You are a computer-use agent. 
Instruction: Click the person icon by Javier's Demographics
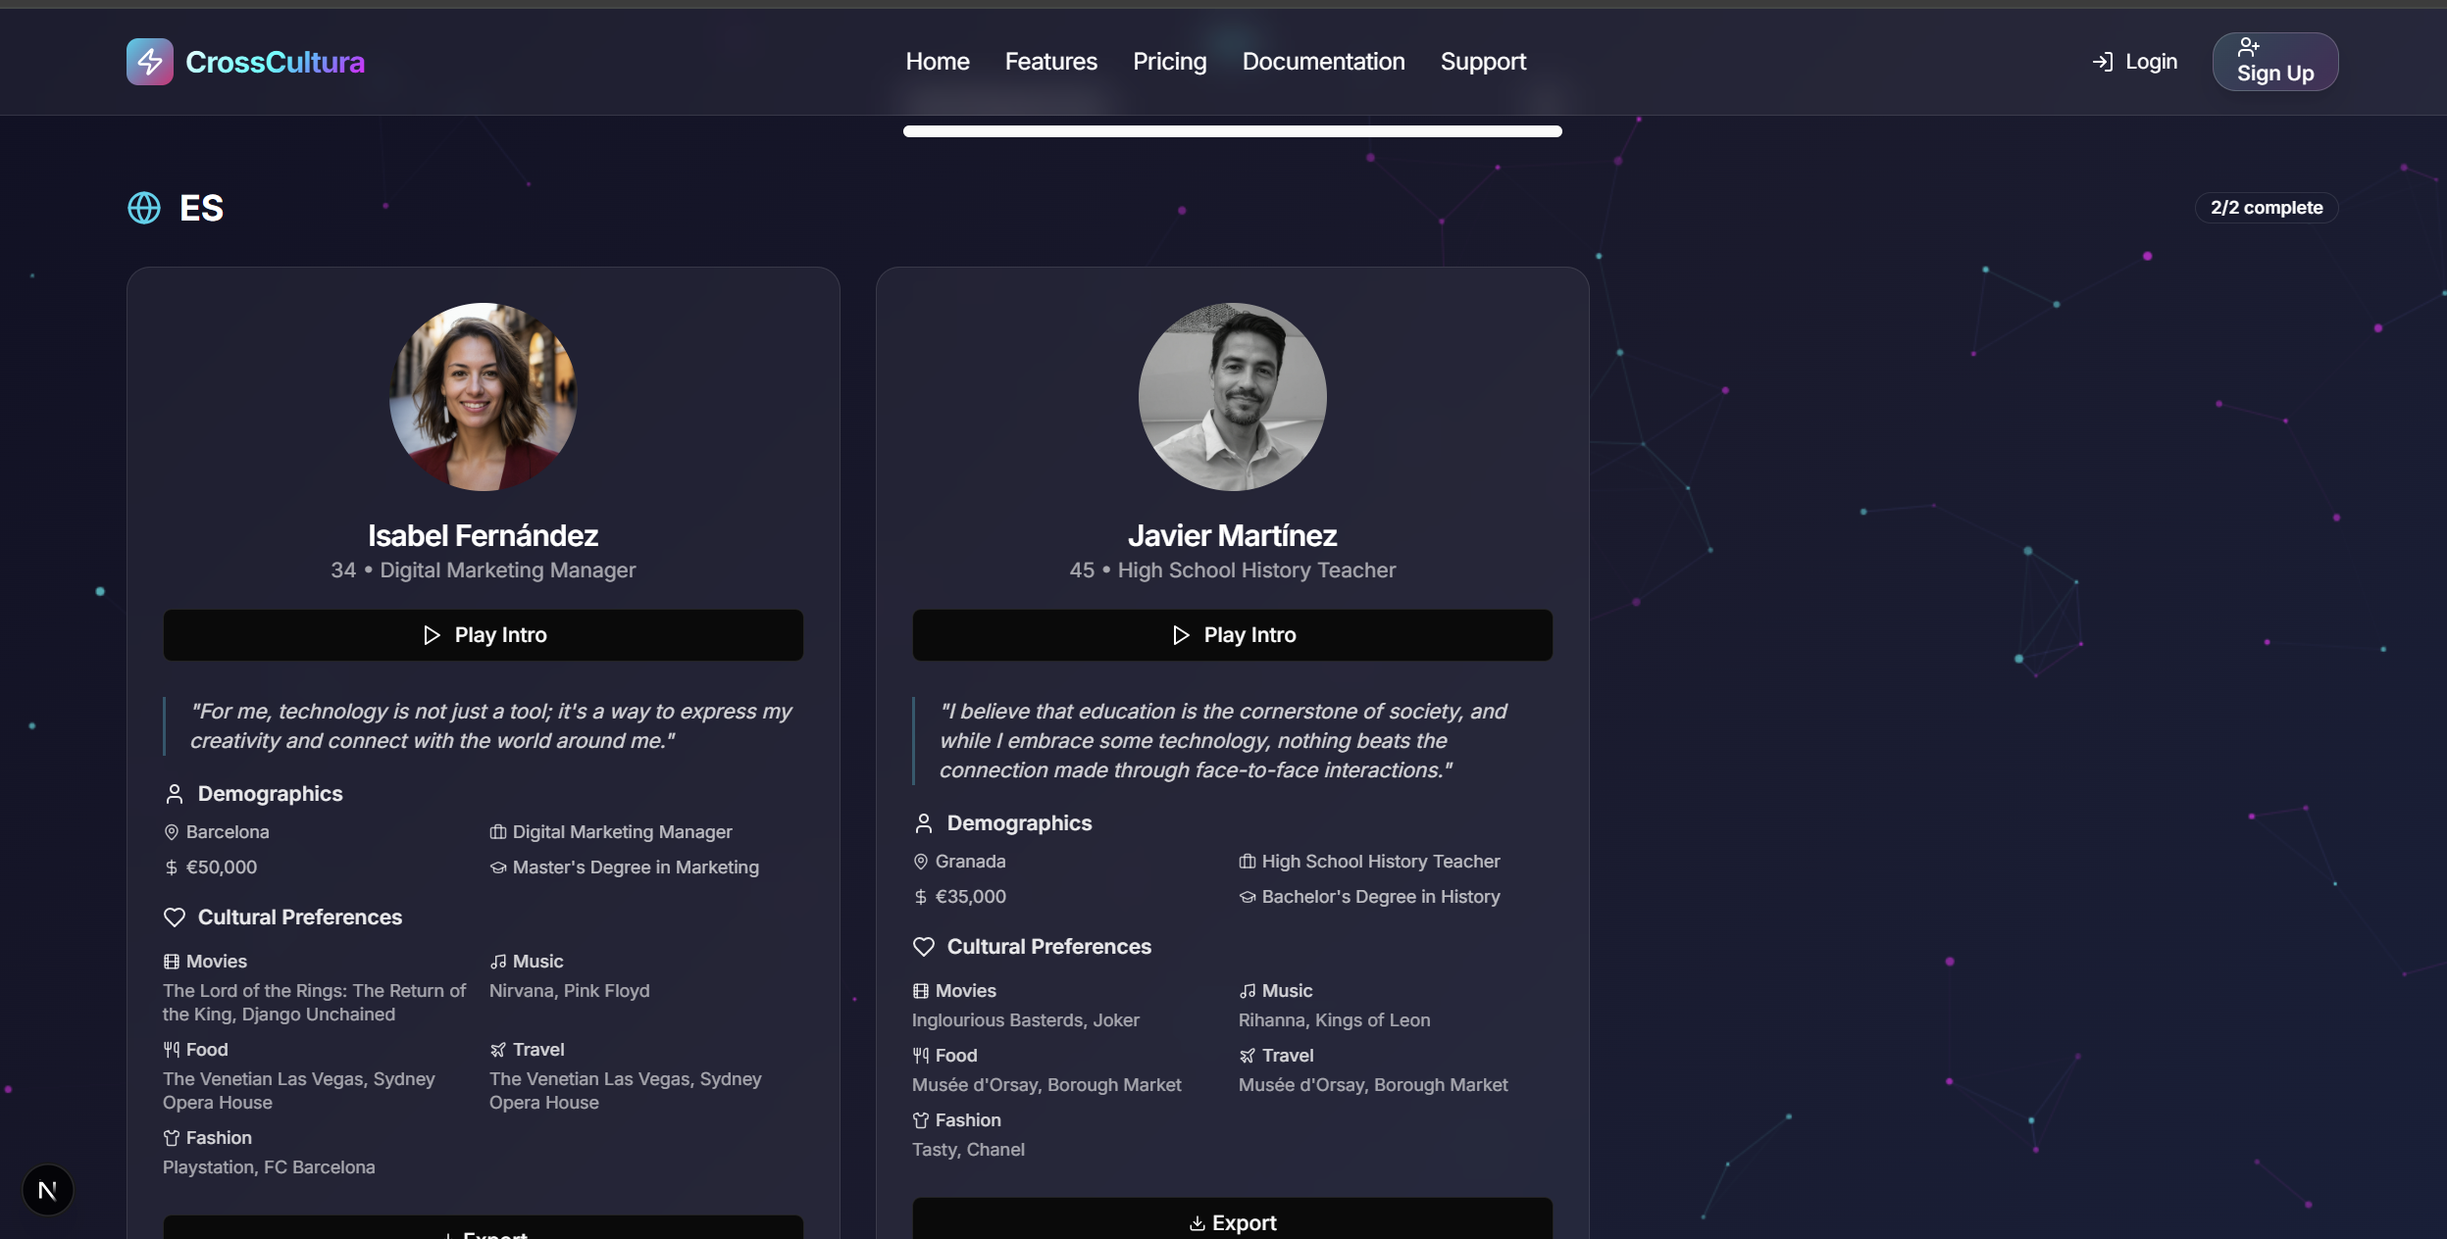click(923, 823)
